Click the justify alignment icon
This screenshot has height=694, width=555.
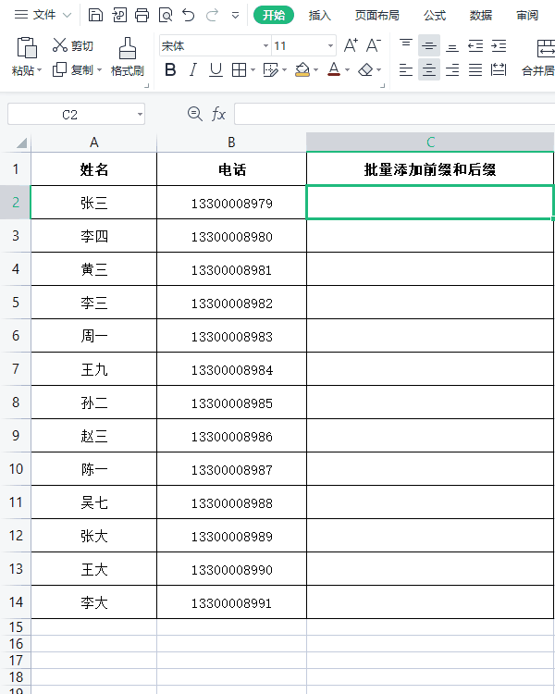[x=475, y=69]
